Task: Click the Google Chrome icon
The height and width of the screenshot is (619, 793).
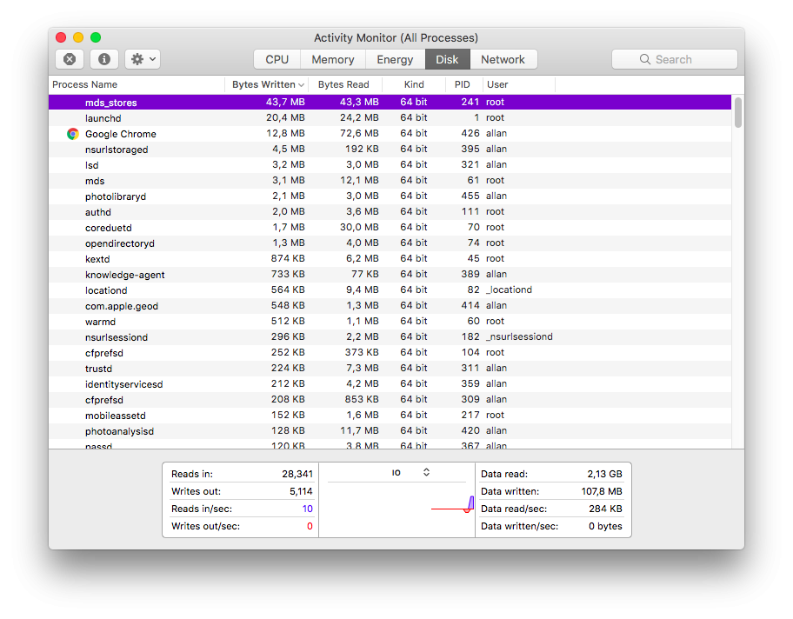Action: (73, 134)
